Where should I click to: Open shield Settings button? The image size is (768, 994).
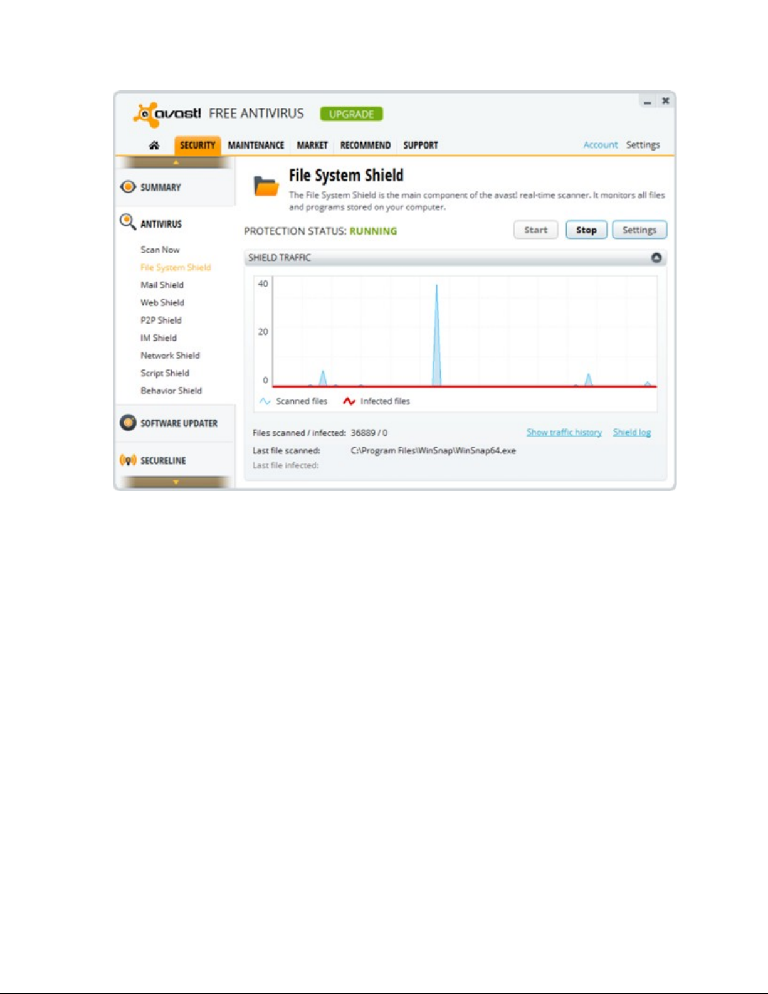click(639, 230)
